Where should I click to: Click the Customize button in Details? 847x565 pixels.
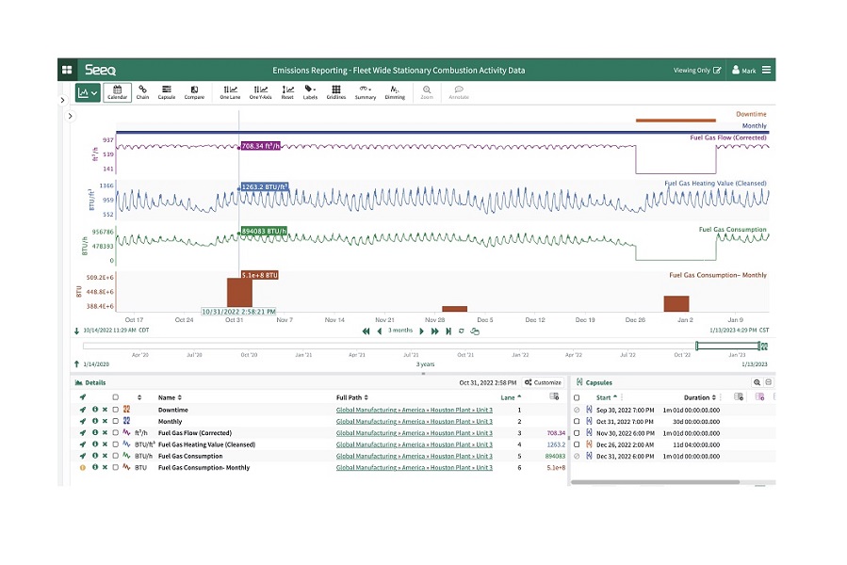click(543, 382)
